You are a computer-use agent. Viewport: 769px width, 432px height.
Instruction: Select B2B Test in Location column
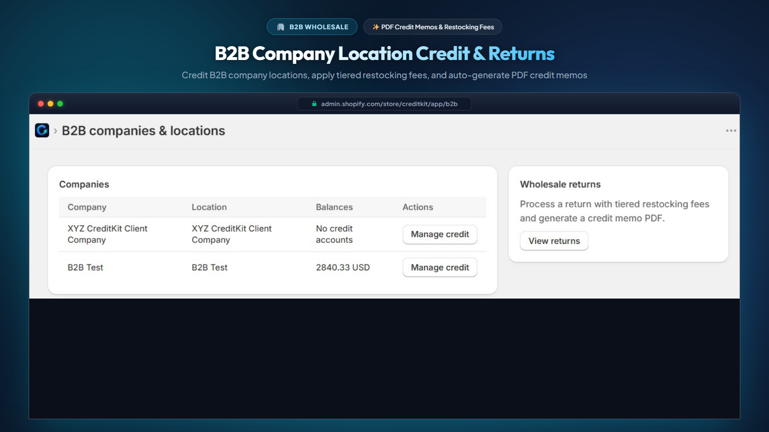point(210,267)
